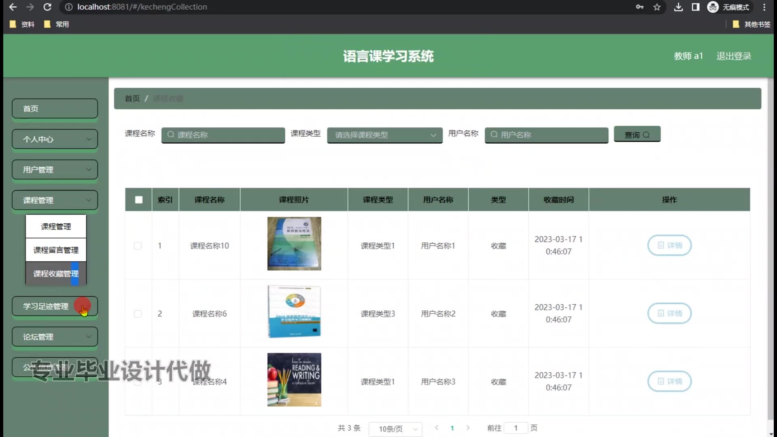Expand the 用户管理 sidebar menu

55,170
